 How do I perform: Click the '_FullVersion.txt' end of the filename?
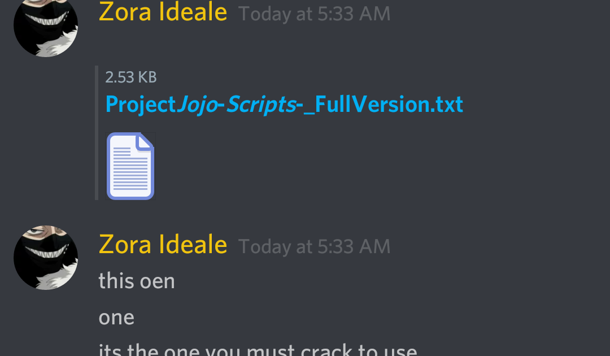[383, 105]
